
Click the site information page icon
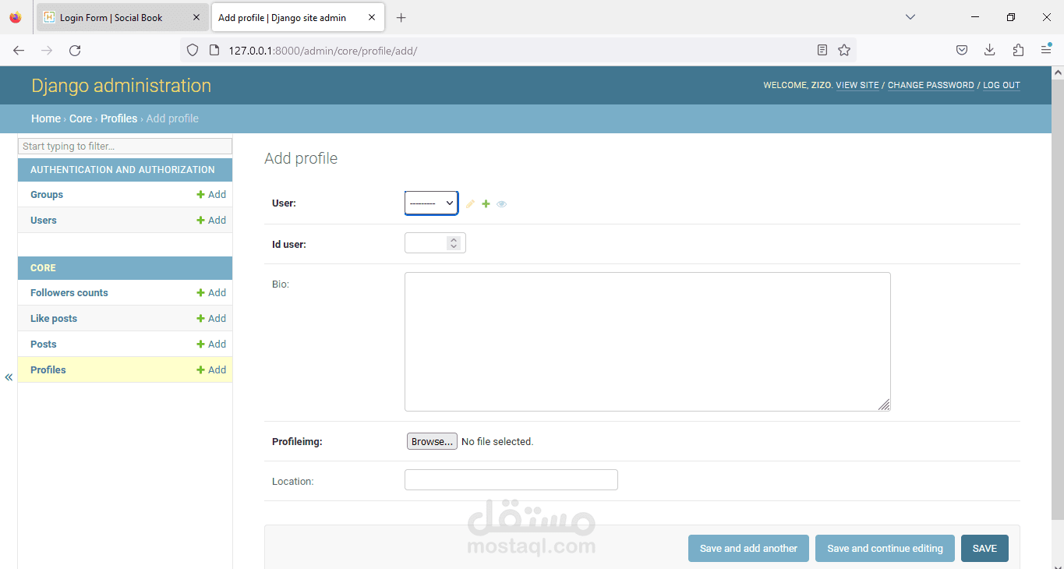[x=215, y=51]
